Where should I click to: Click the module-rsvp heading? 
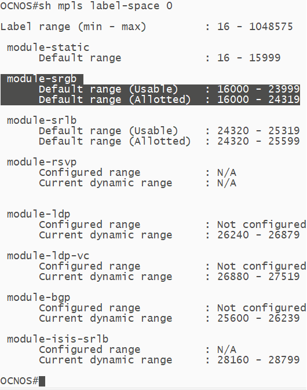pos(42,163)
